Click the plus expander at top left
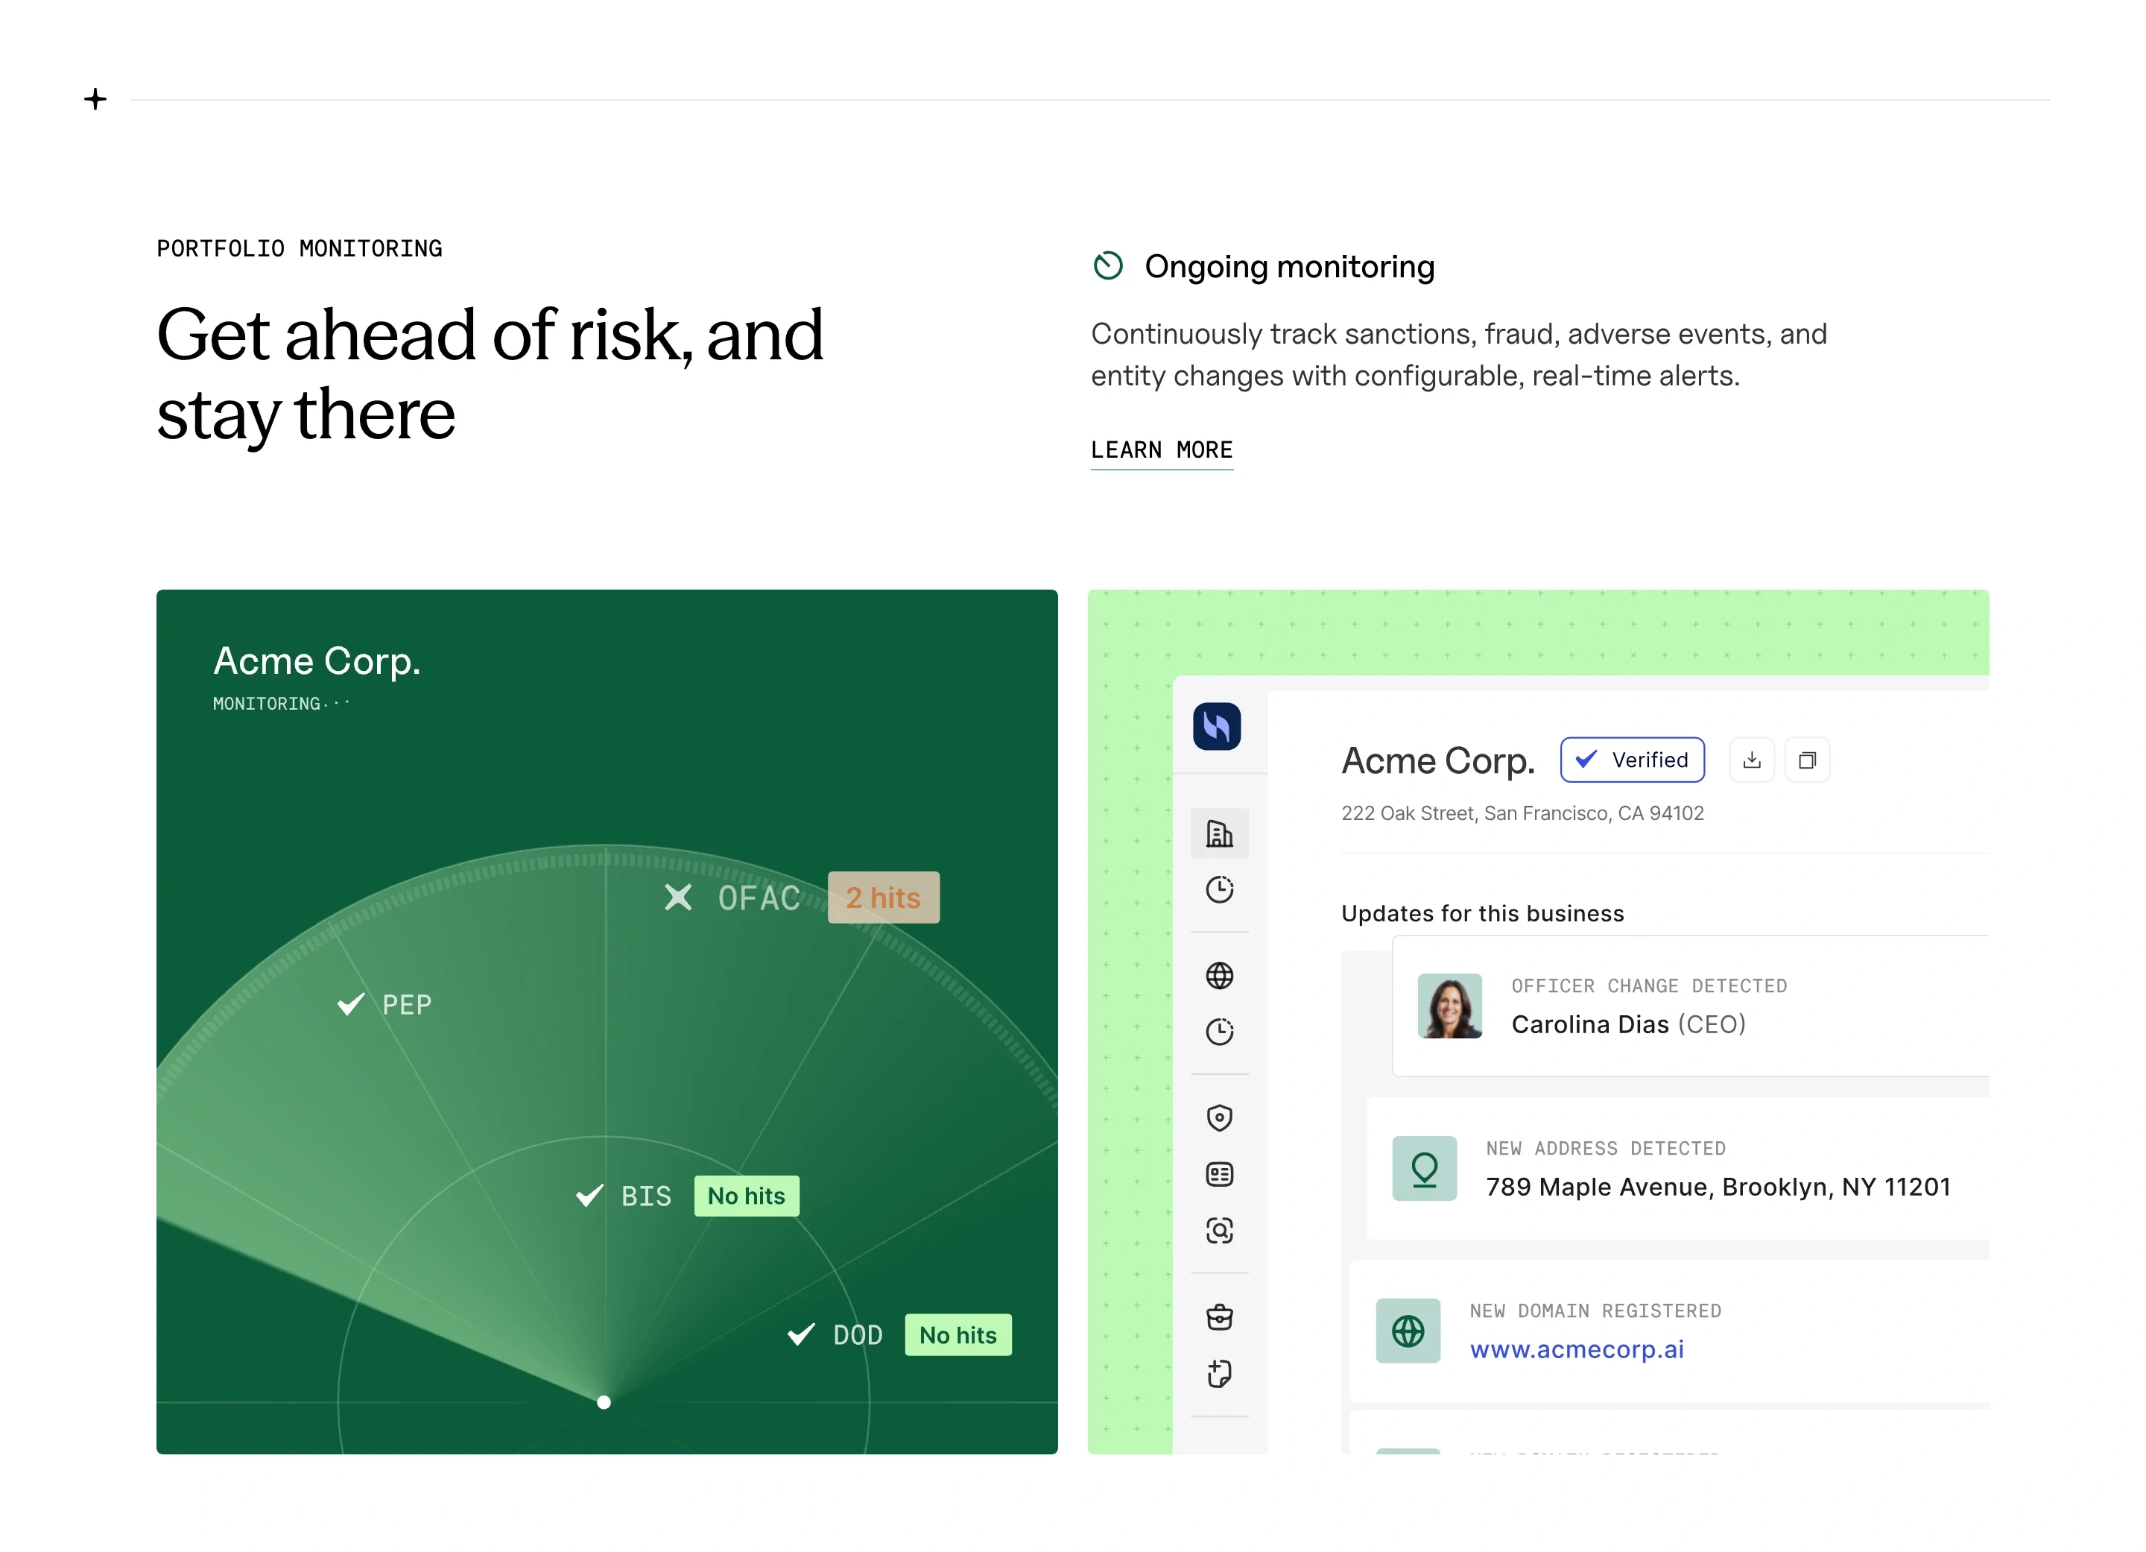2146x1552 pixels. tap(95, 99)
